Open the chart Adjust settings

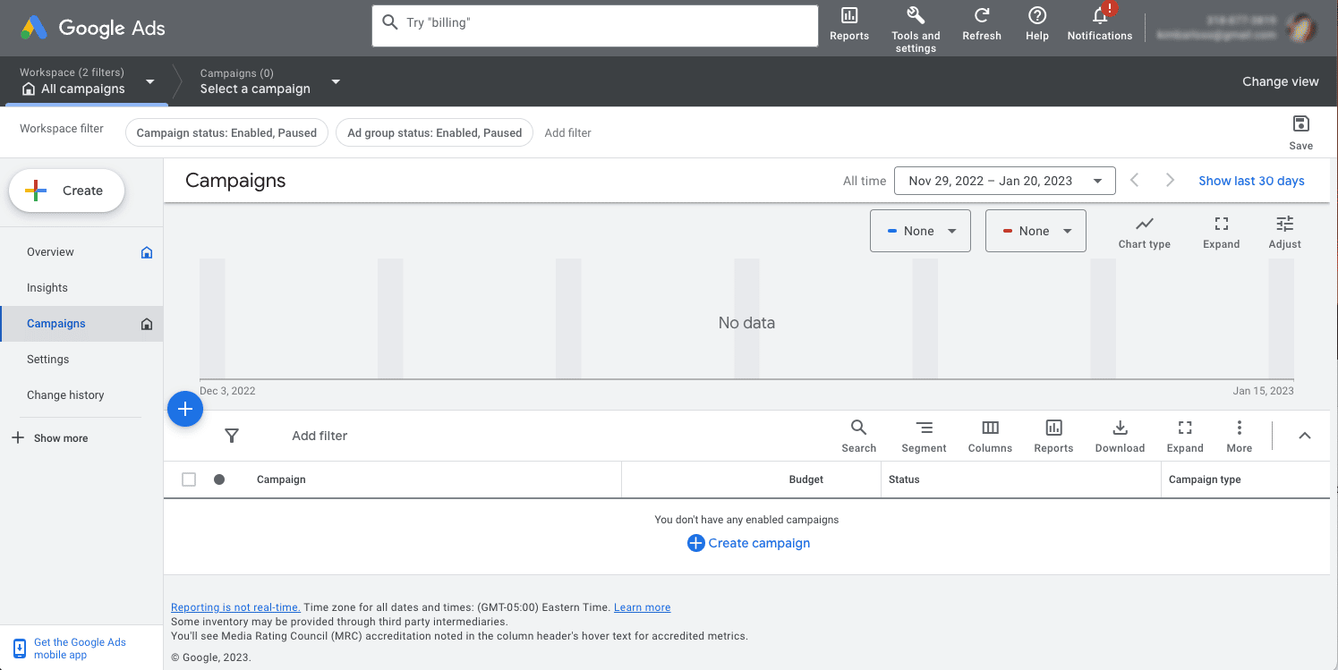1285,232
